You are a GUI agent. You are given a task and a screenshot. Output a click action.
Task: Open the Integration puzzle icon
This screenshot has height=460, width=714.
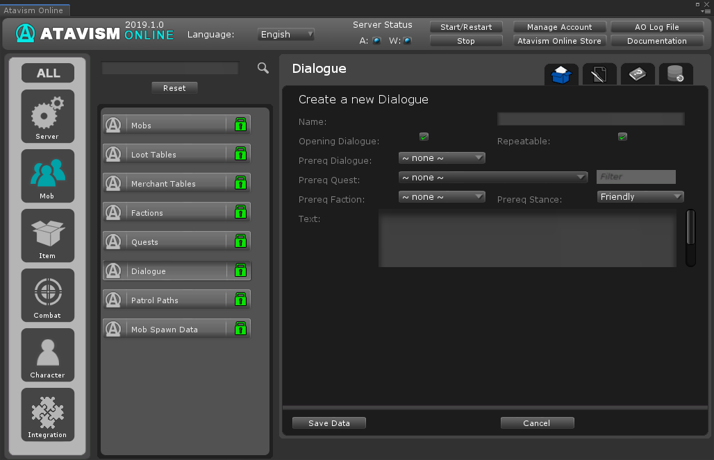tap(47, 414)
